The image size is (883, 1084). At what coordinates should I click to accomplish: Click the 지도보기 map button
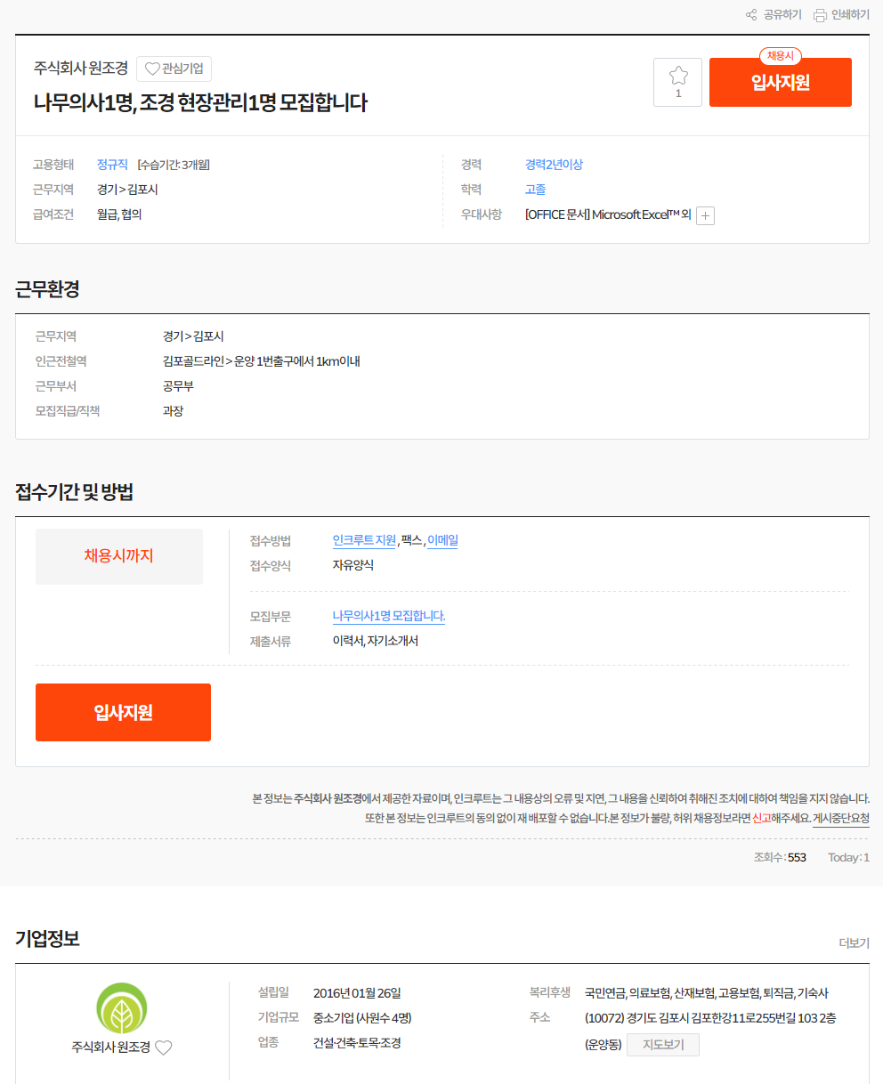click(662, 1045)
